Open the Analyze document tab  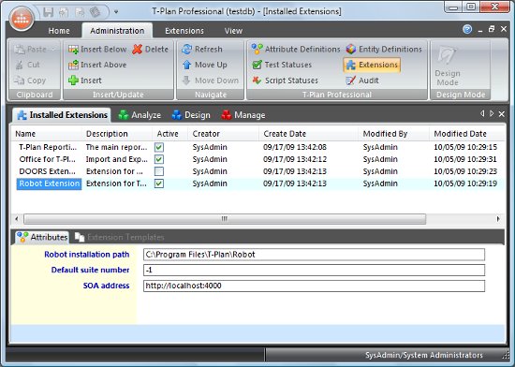[x=140, y=115]
